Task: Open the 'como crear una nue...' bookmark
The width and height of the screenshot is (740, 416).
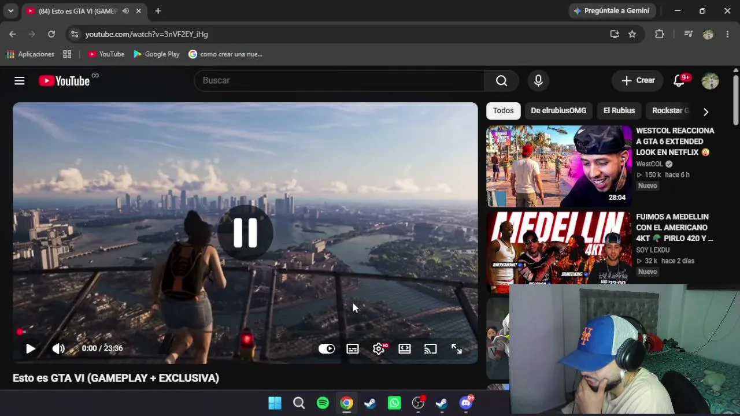Action: click(225, 54)
